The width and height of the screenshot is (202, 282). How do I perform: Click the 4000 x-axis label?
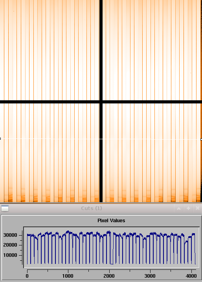pos(191,276)
